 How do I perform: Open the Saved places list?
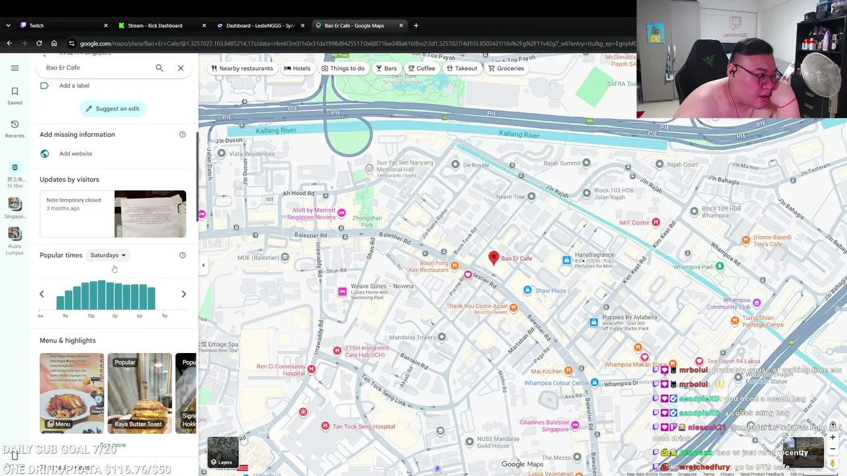tap(15, 96)
